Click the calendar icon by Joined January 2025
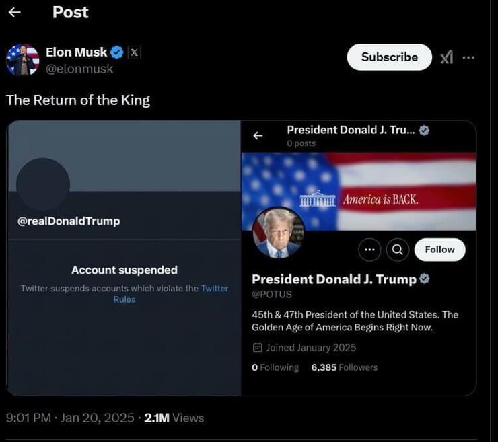The width and height of the screenshot is (498, 442). [257, 348]
